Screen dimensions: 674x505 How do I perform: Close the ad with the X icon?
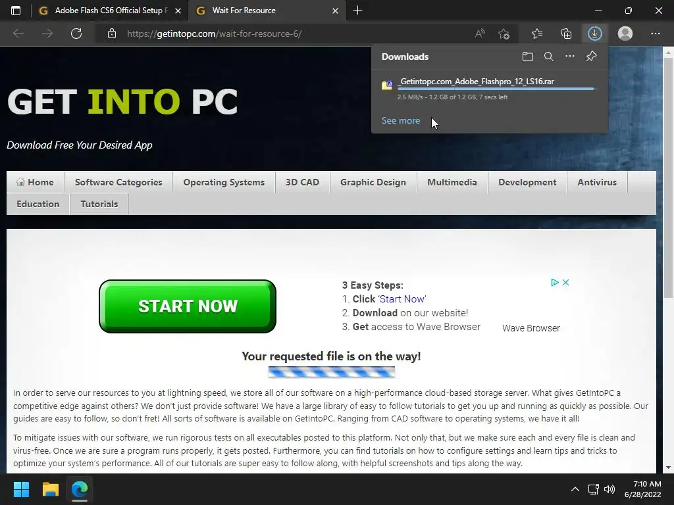[565, 282]
